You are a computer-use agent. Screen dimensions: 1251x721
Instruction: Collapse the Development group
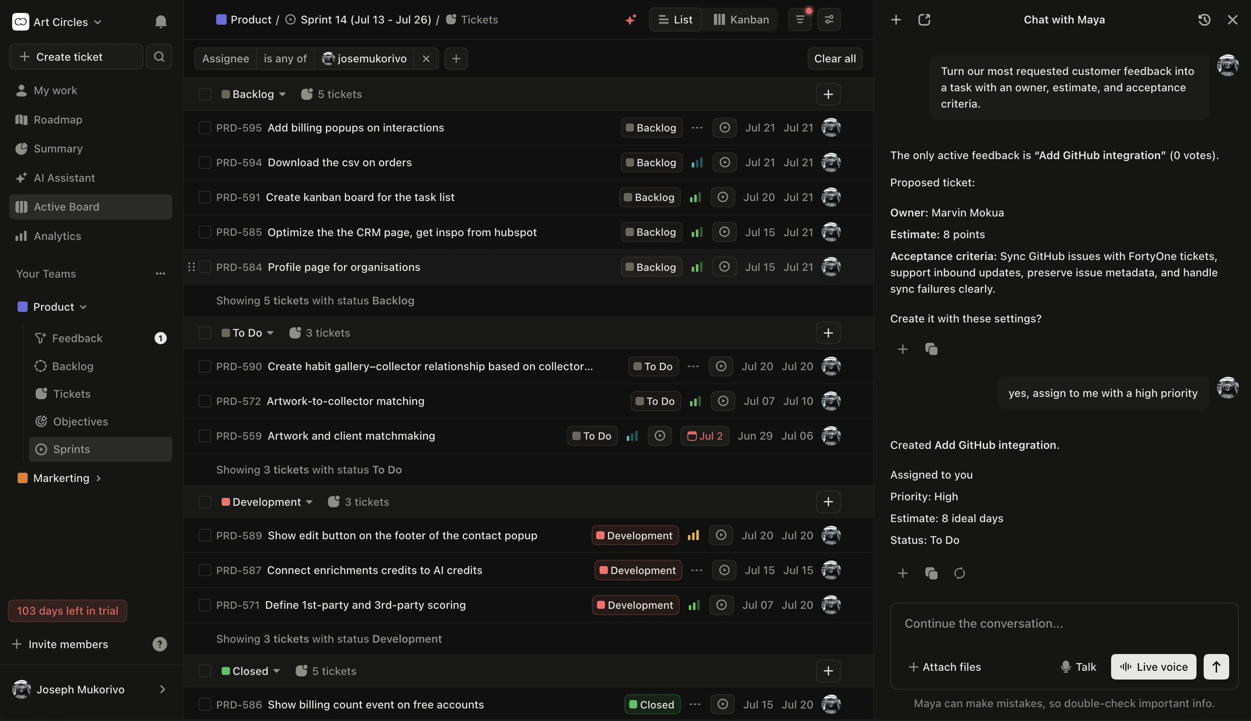coord(309,502)
